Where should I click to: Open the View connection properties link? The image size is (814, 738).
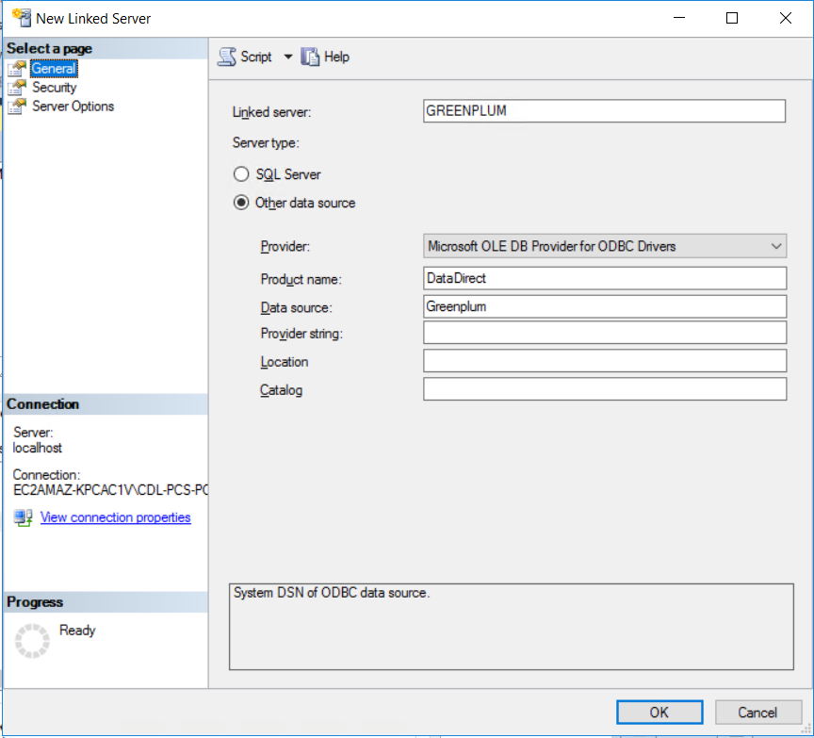coord(115,517)
